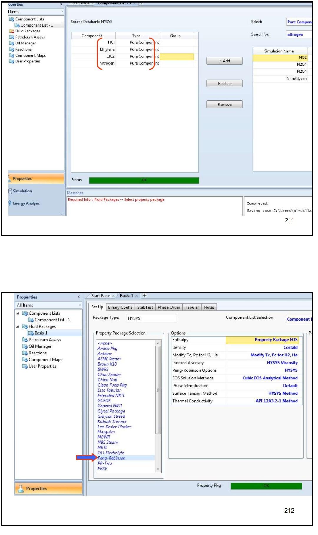Collapse the Component Lists tree node in Basis-1 window
The width and height of the screenshot is (318, 535).
tap(18, 313)
